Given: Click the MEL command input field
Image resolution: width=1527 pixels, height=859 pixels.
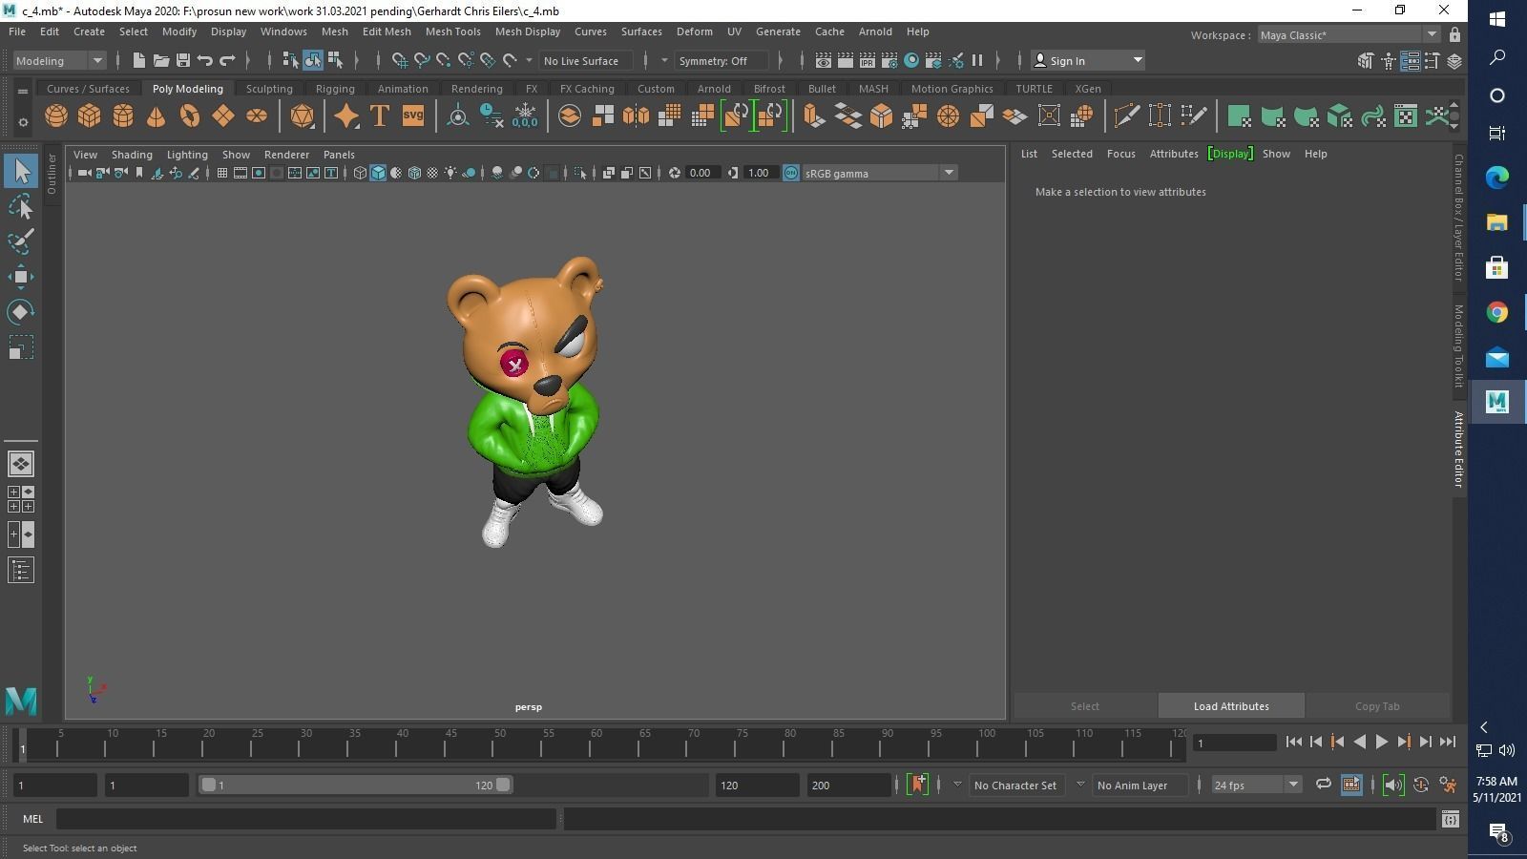Looking at the screenshot, I should tap(305, 819).
